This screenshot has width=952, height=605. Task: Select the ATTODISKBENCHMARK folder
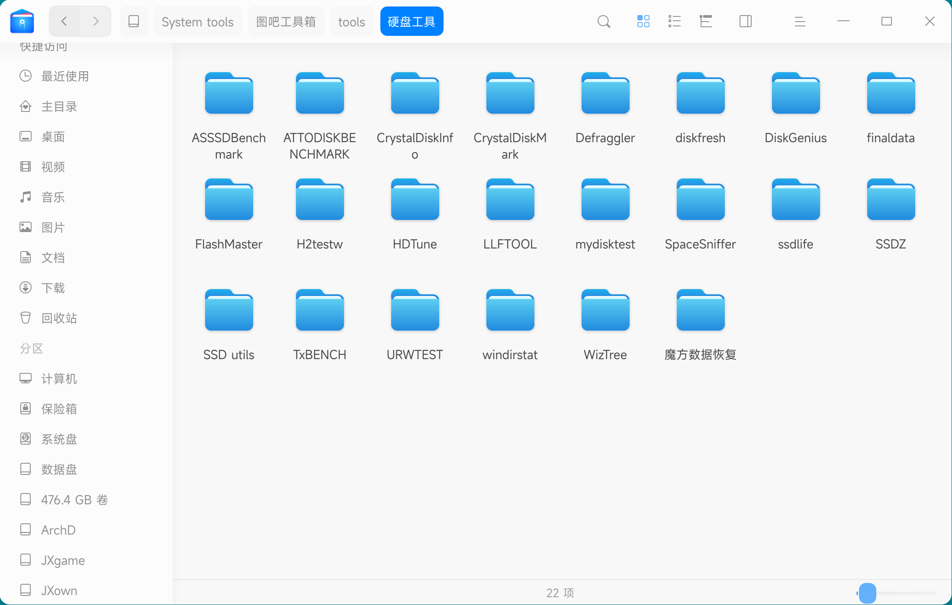click(320, 116)
